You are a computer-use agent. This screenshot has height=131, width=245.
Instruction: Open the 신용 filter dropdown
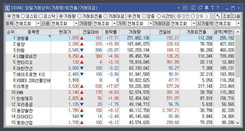(76, 24)
